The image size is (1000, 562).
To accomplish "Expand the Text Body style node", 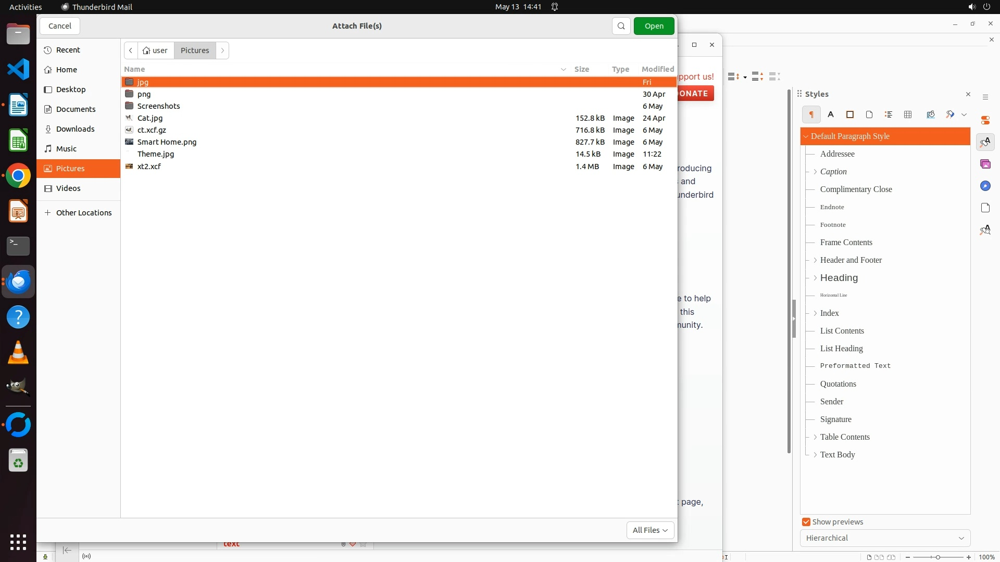I will pos(815,455).
